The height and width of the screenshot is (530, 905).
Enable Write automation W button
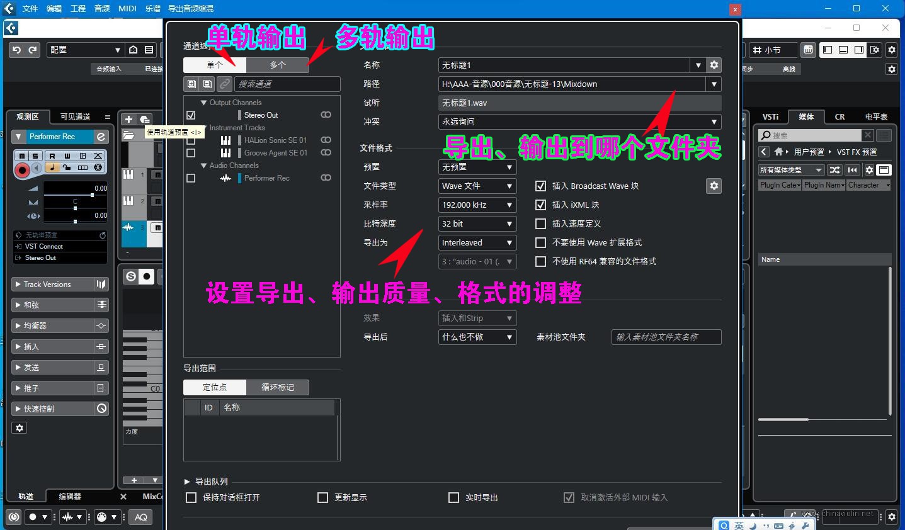67,155
